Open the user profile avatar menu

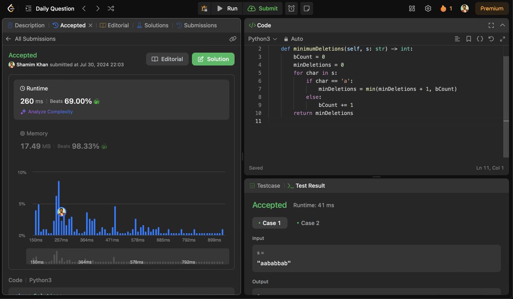point(465,9)
